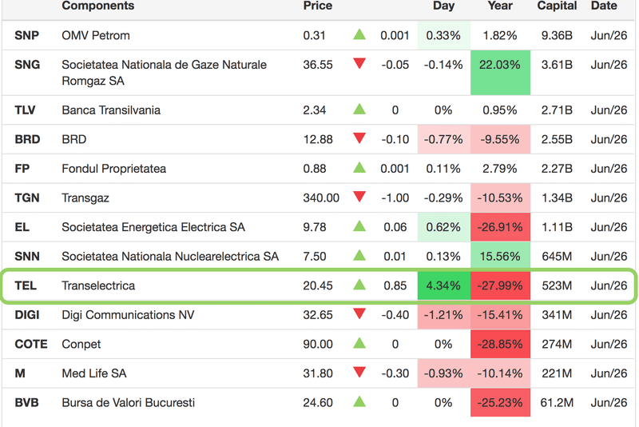639x427 pixels.
Task: Click the green up arrow for OMV Petrom
Action: (x=359, y=34)
